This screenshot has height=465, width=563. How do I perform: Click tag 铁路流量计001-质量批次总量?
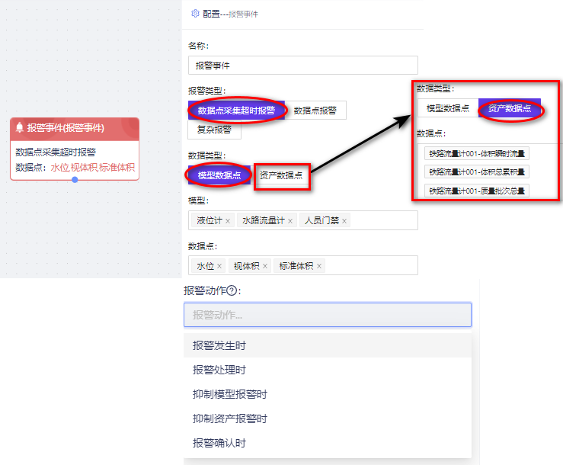click(x=477, y=191)
